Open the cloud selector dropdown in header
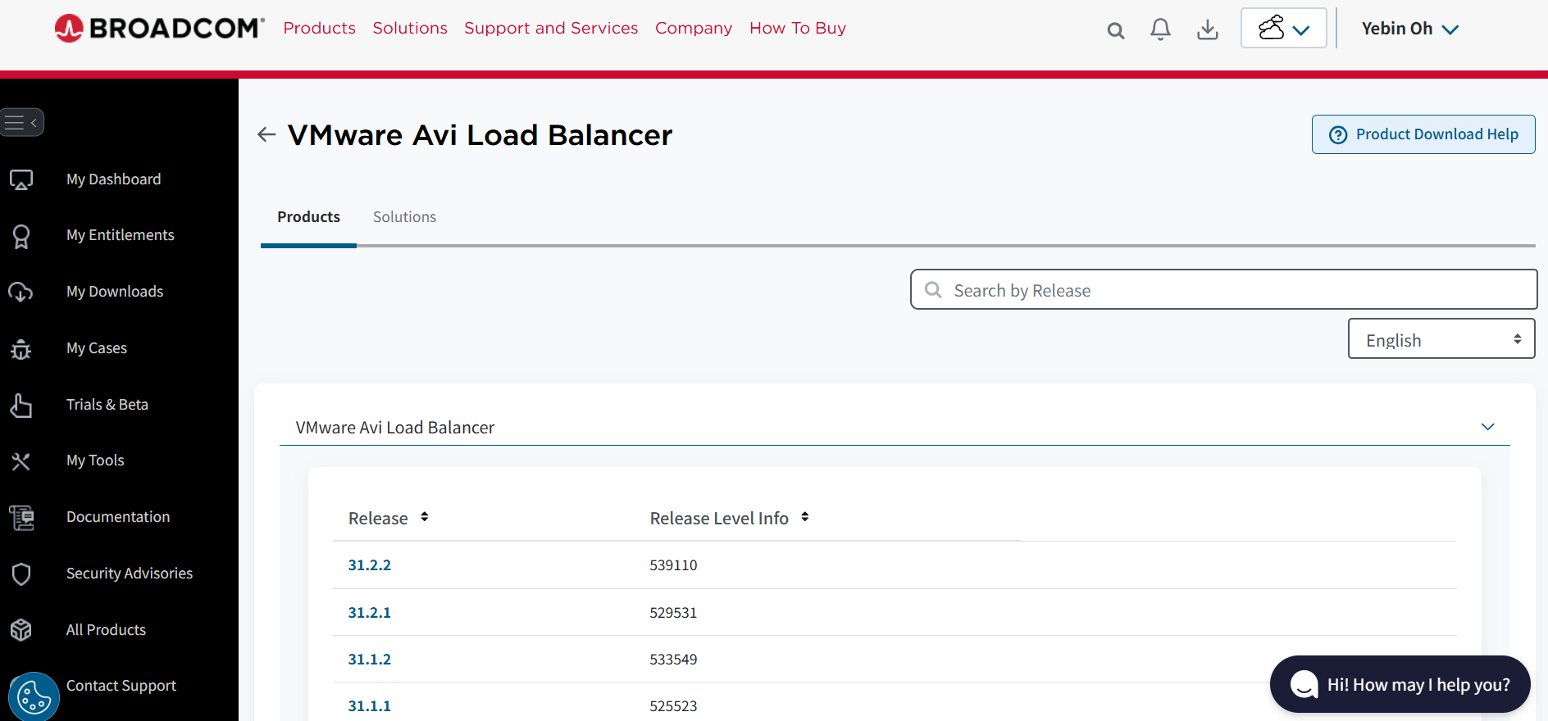Screen dimensions: 1548x721 (1283, 29)
